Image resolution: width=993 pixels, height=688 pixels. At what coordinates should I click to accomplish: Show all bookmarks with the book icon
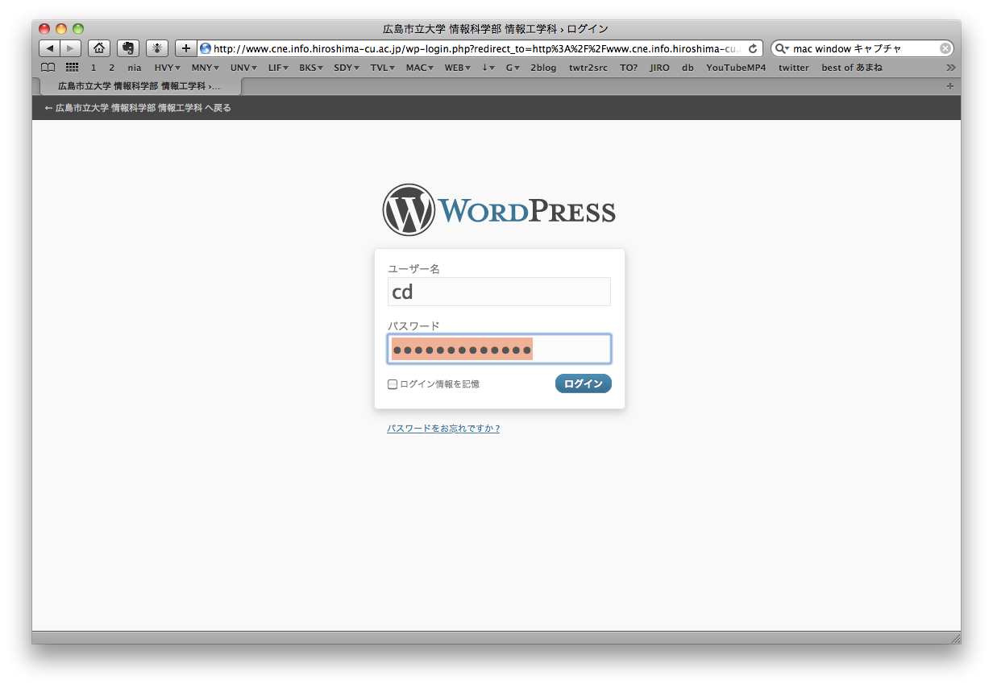pos(48,68)
